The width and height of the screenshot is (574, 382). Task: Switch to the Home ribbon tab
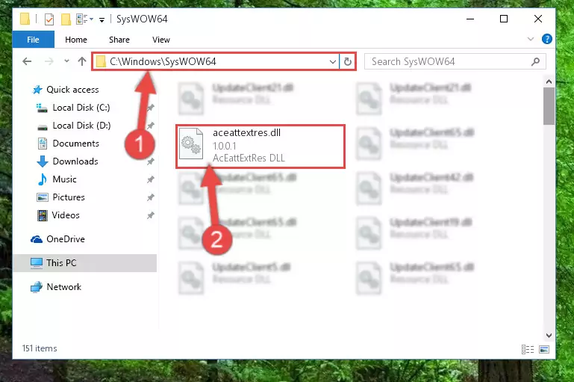(x=76, y=40)
